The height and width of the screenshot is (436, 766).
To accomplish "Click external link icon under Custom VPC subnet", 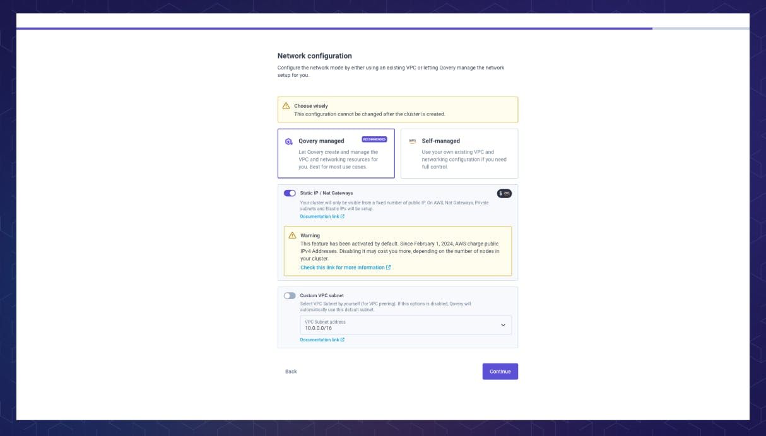I will 341,339.
